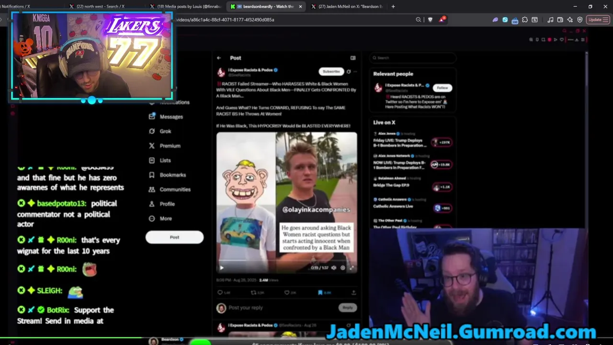This screenshot has height=345, width=613.
Task: Open Messages in the X sidebar
Action: tap(166, 116)
